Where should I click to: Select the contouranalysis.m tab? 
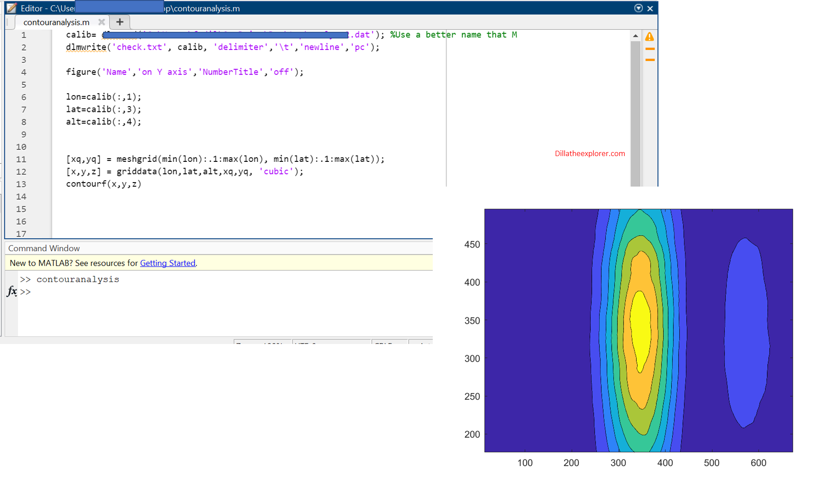[x=56, y=22]
